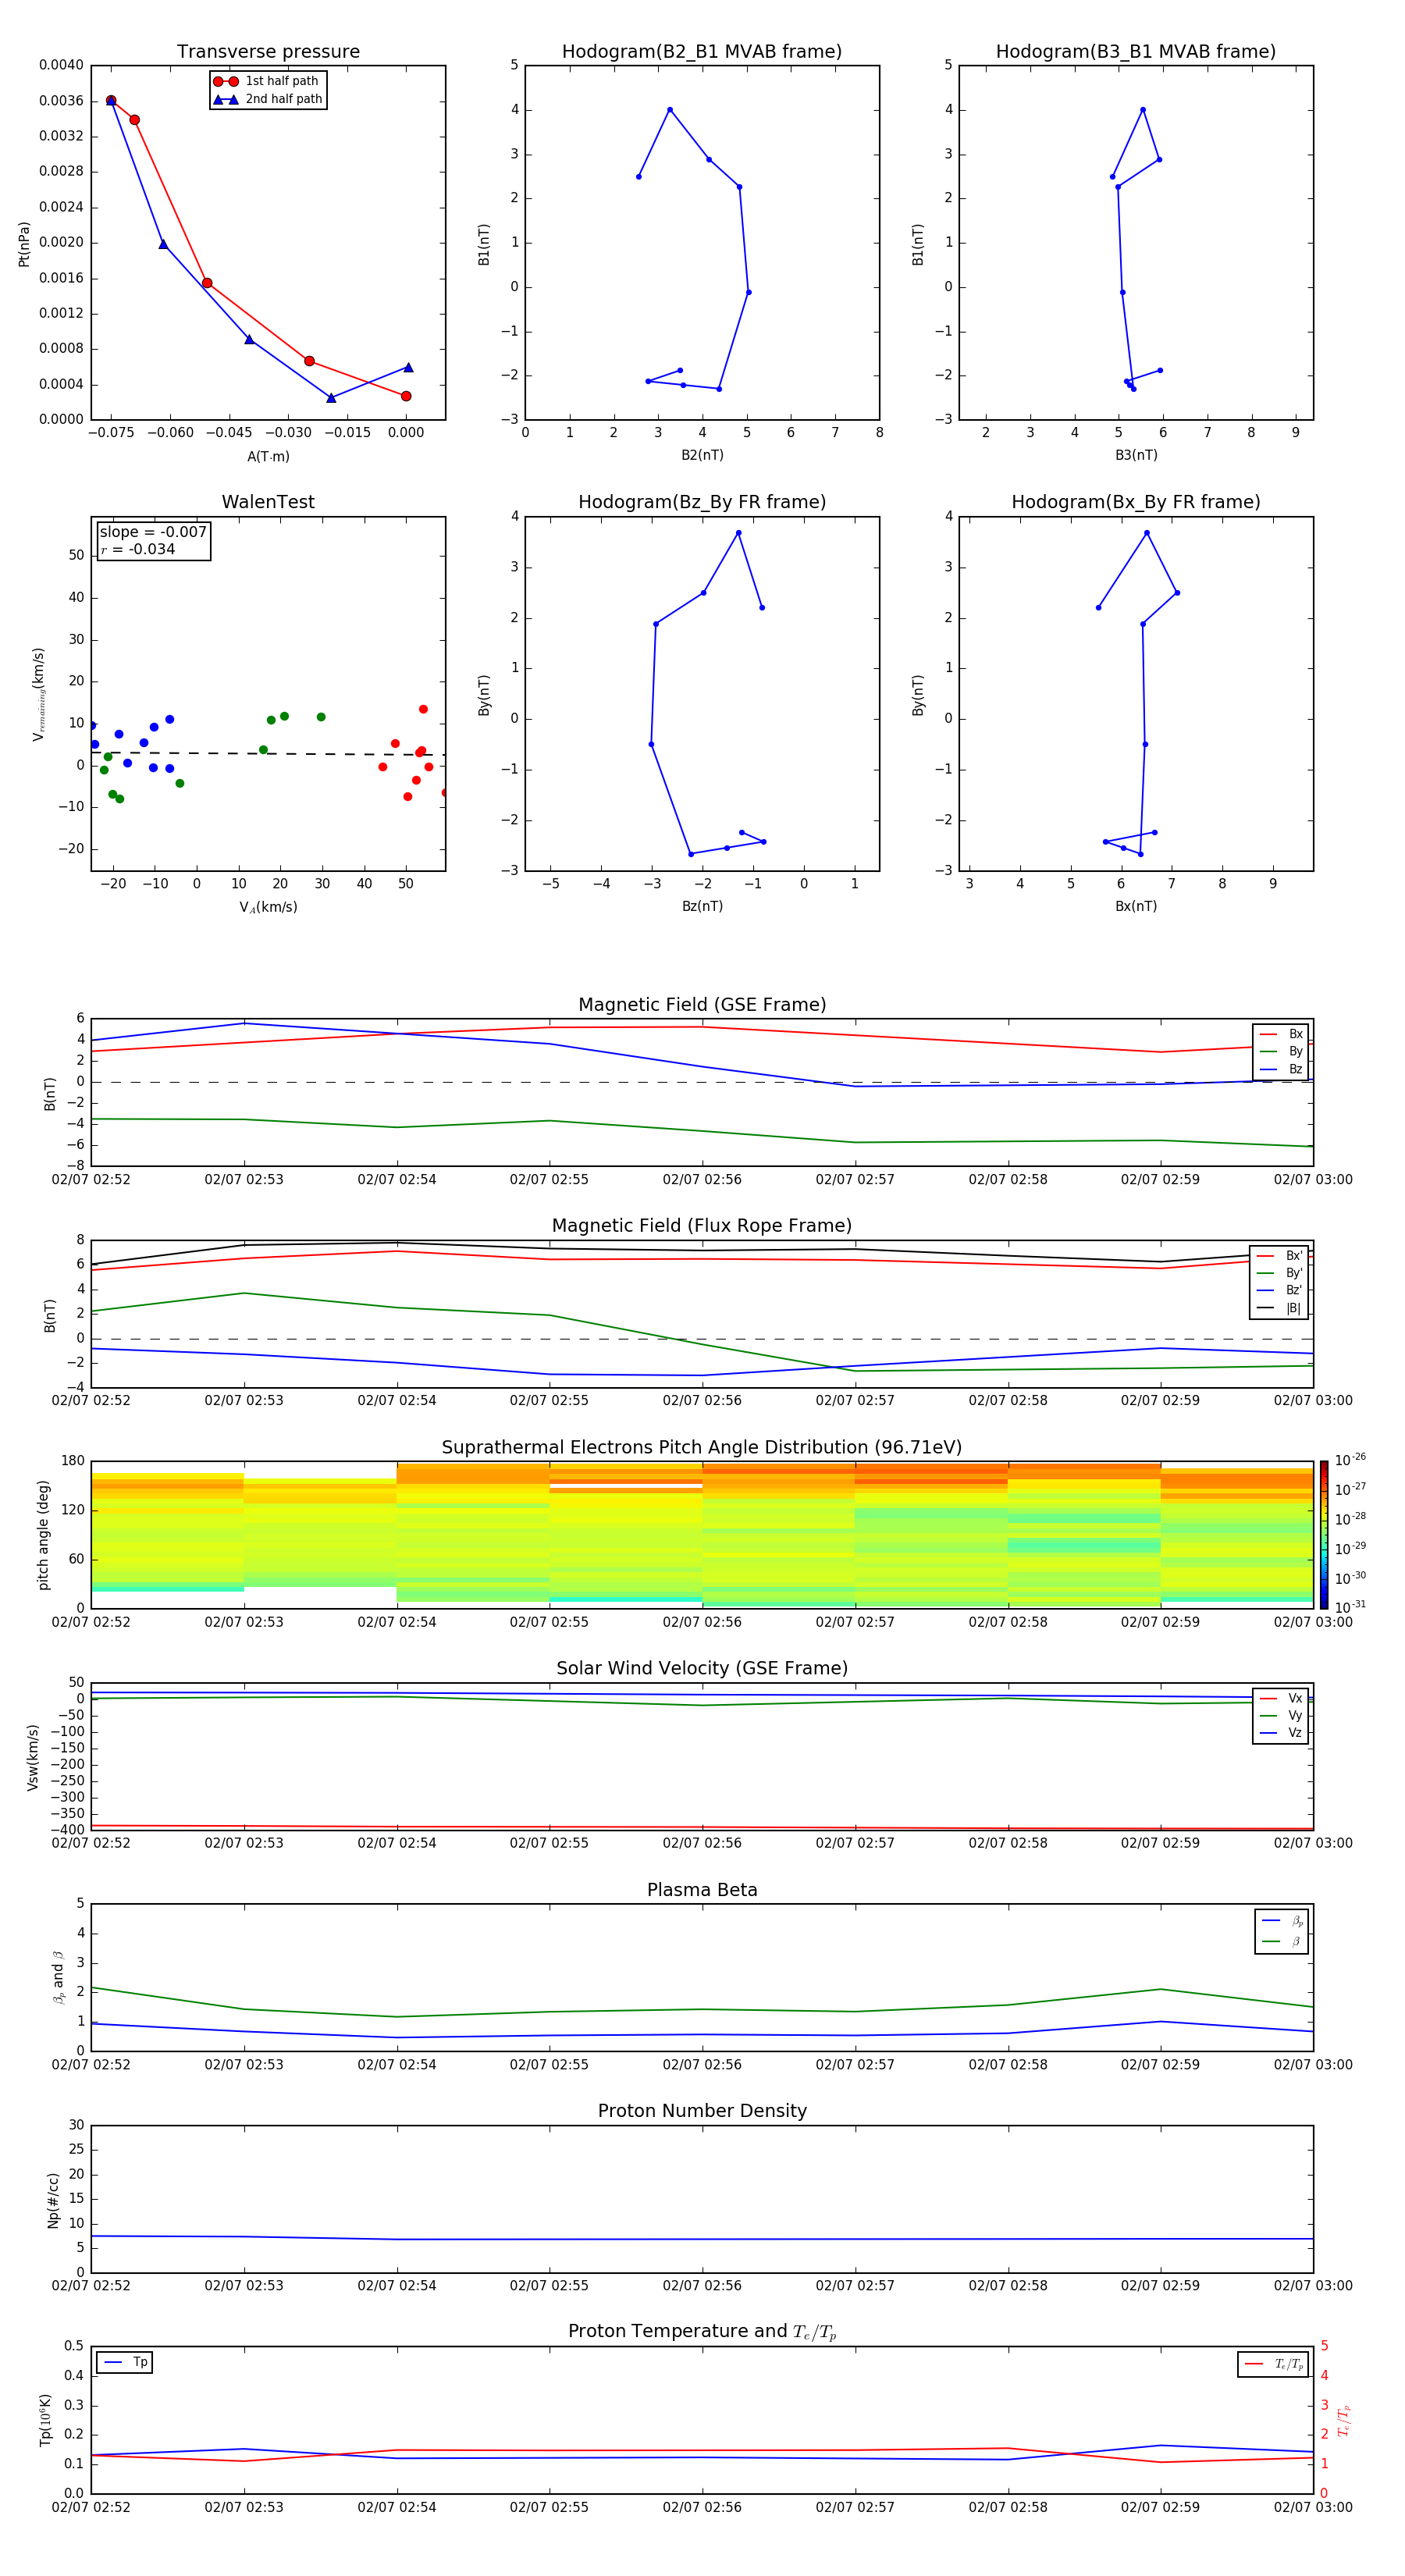Click the 'r = -0.034' annotation
This screenshot has width=1405, height=2576.
pyautogui.click(x=138, y=549)
